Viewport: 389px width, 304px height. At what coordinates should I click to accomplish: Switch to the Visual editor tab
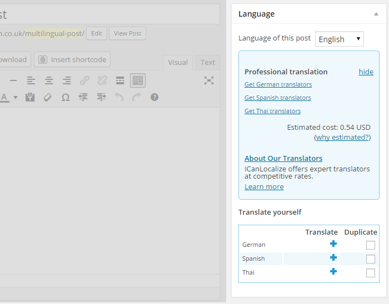178,63
